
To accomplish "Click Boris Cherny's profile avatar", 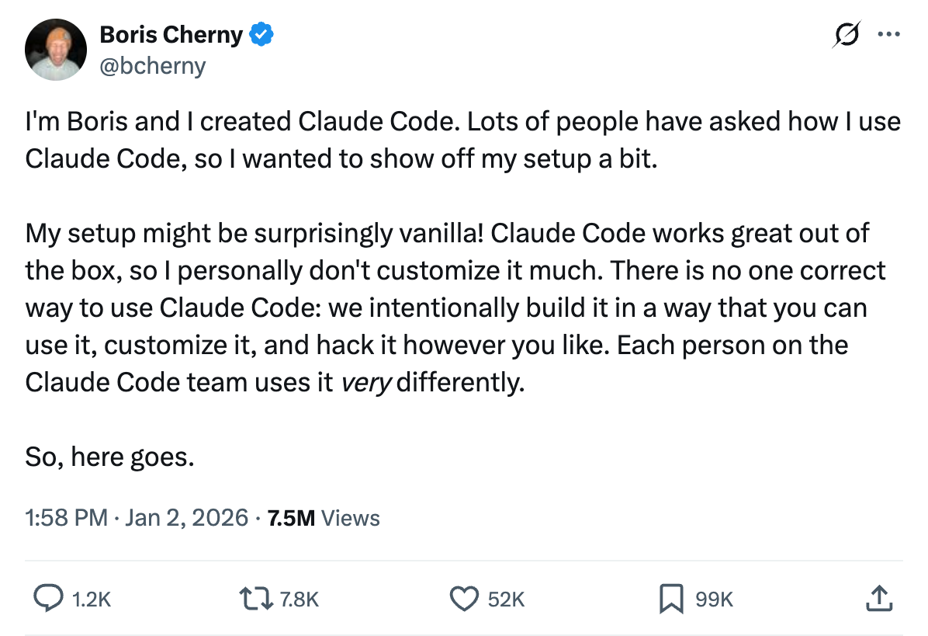I will [x=55, y=50].
